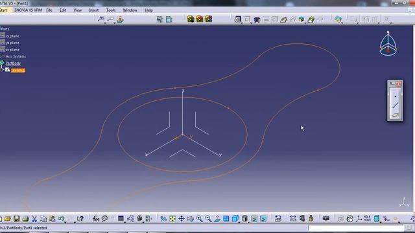The width and height of the screenshot is (415, 233).
Task: Select Axis Systems in the tree
Action: pyautogui.click(x=16, y=56)
